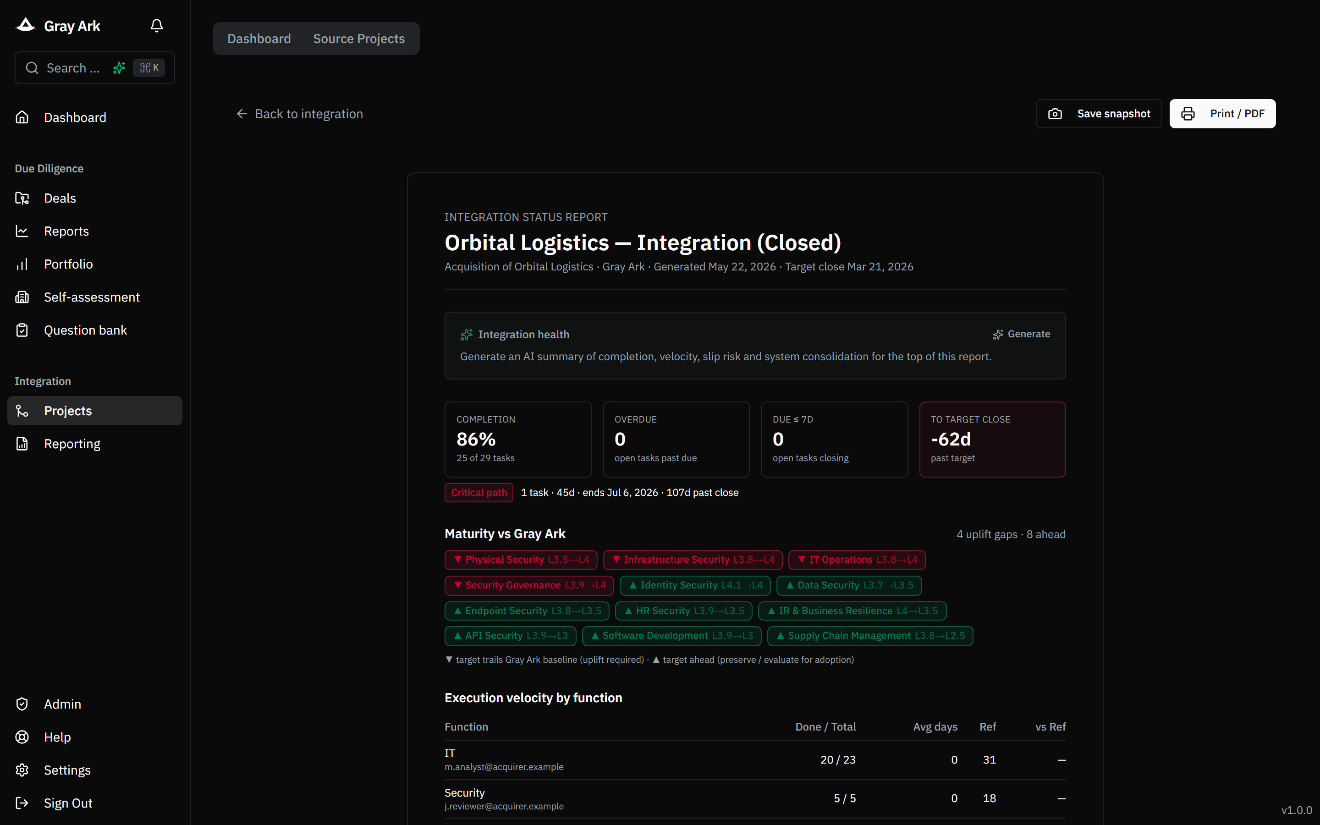Click the AI sparkle icon in search
The image size is (1320, 825).
[x=119, y=68]
